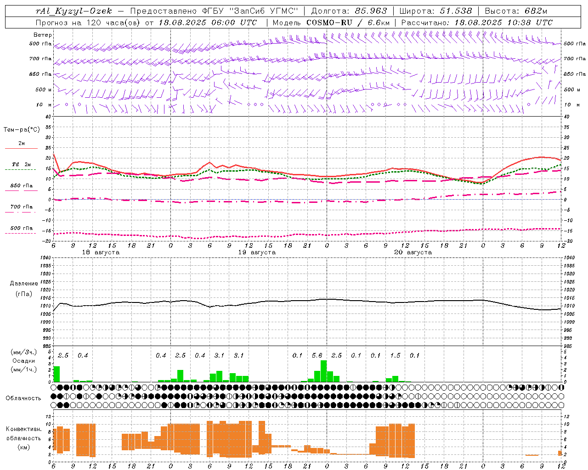Screen dimensions: 588x470
Task: Click the (км) unit label
Action: pos(24,447)
